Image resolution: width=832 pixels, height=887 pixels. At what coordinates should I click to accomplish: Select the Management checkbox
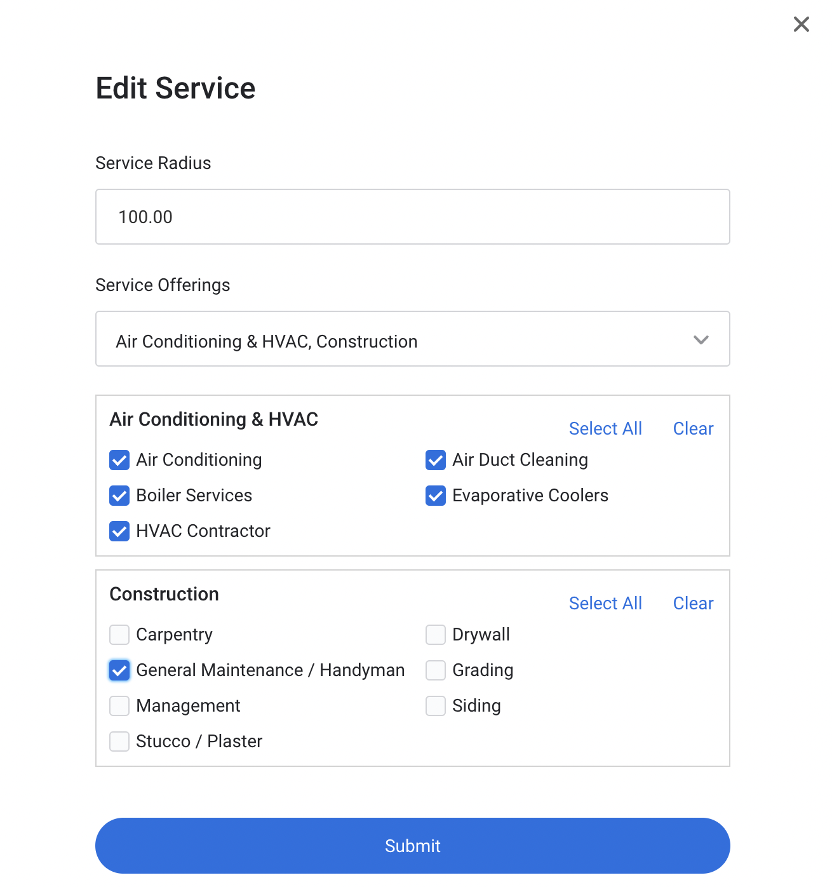[119, 706]
